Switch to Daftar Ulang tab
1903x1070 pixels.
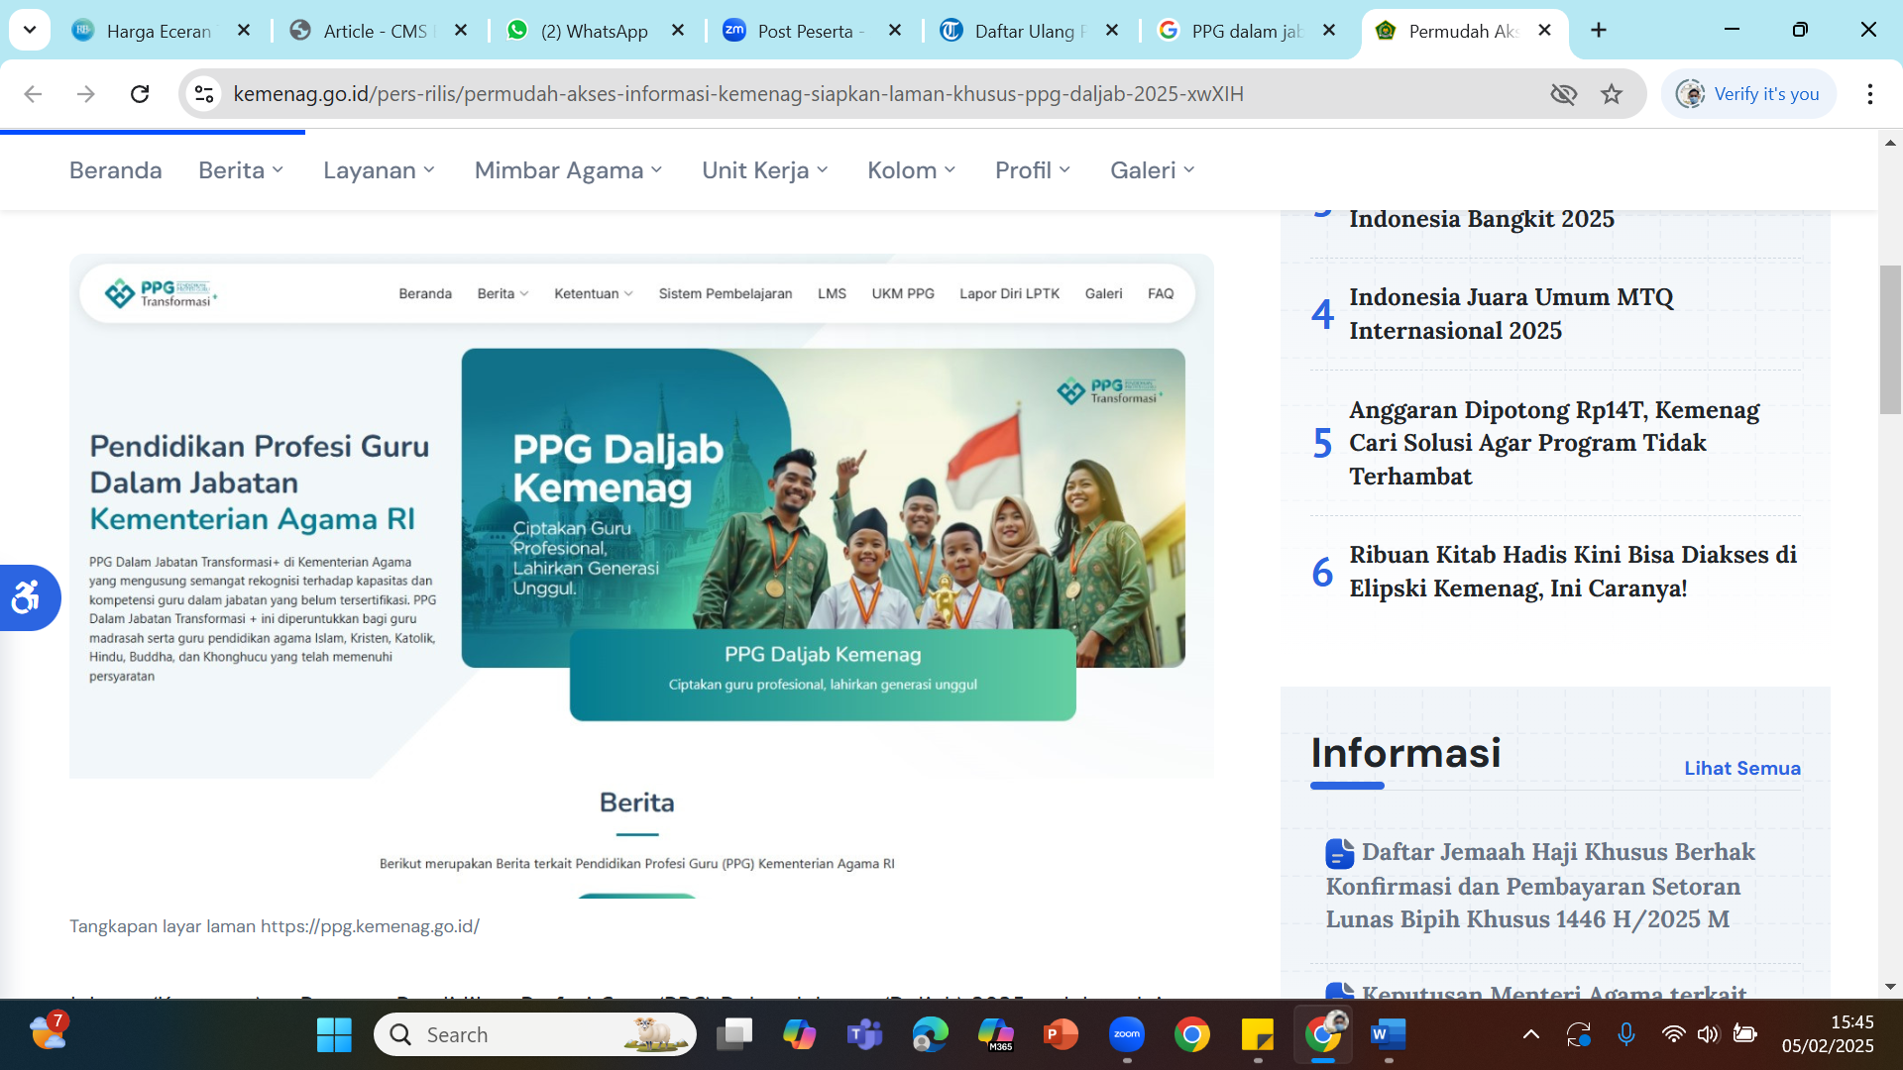1029,31
